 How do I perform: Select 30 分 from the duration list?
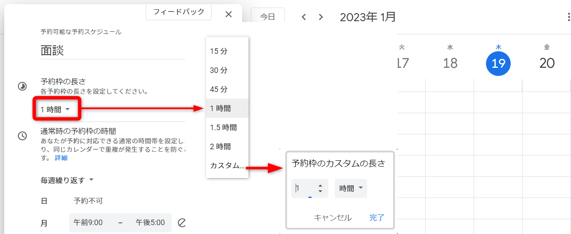[219, 70]
